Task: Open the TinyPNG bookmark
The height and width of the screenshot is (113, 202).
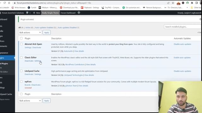Action: point(111,8)
